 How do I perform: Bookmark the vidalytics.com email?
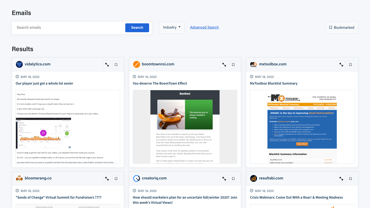pyautogui.click(x=116, y=64)
